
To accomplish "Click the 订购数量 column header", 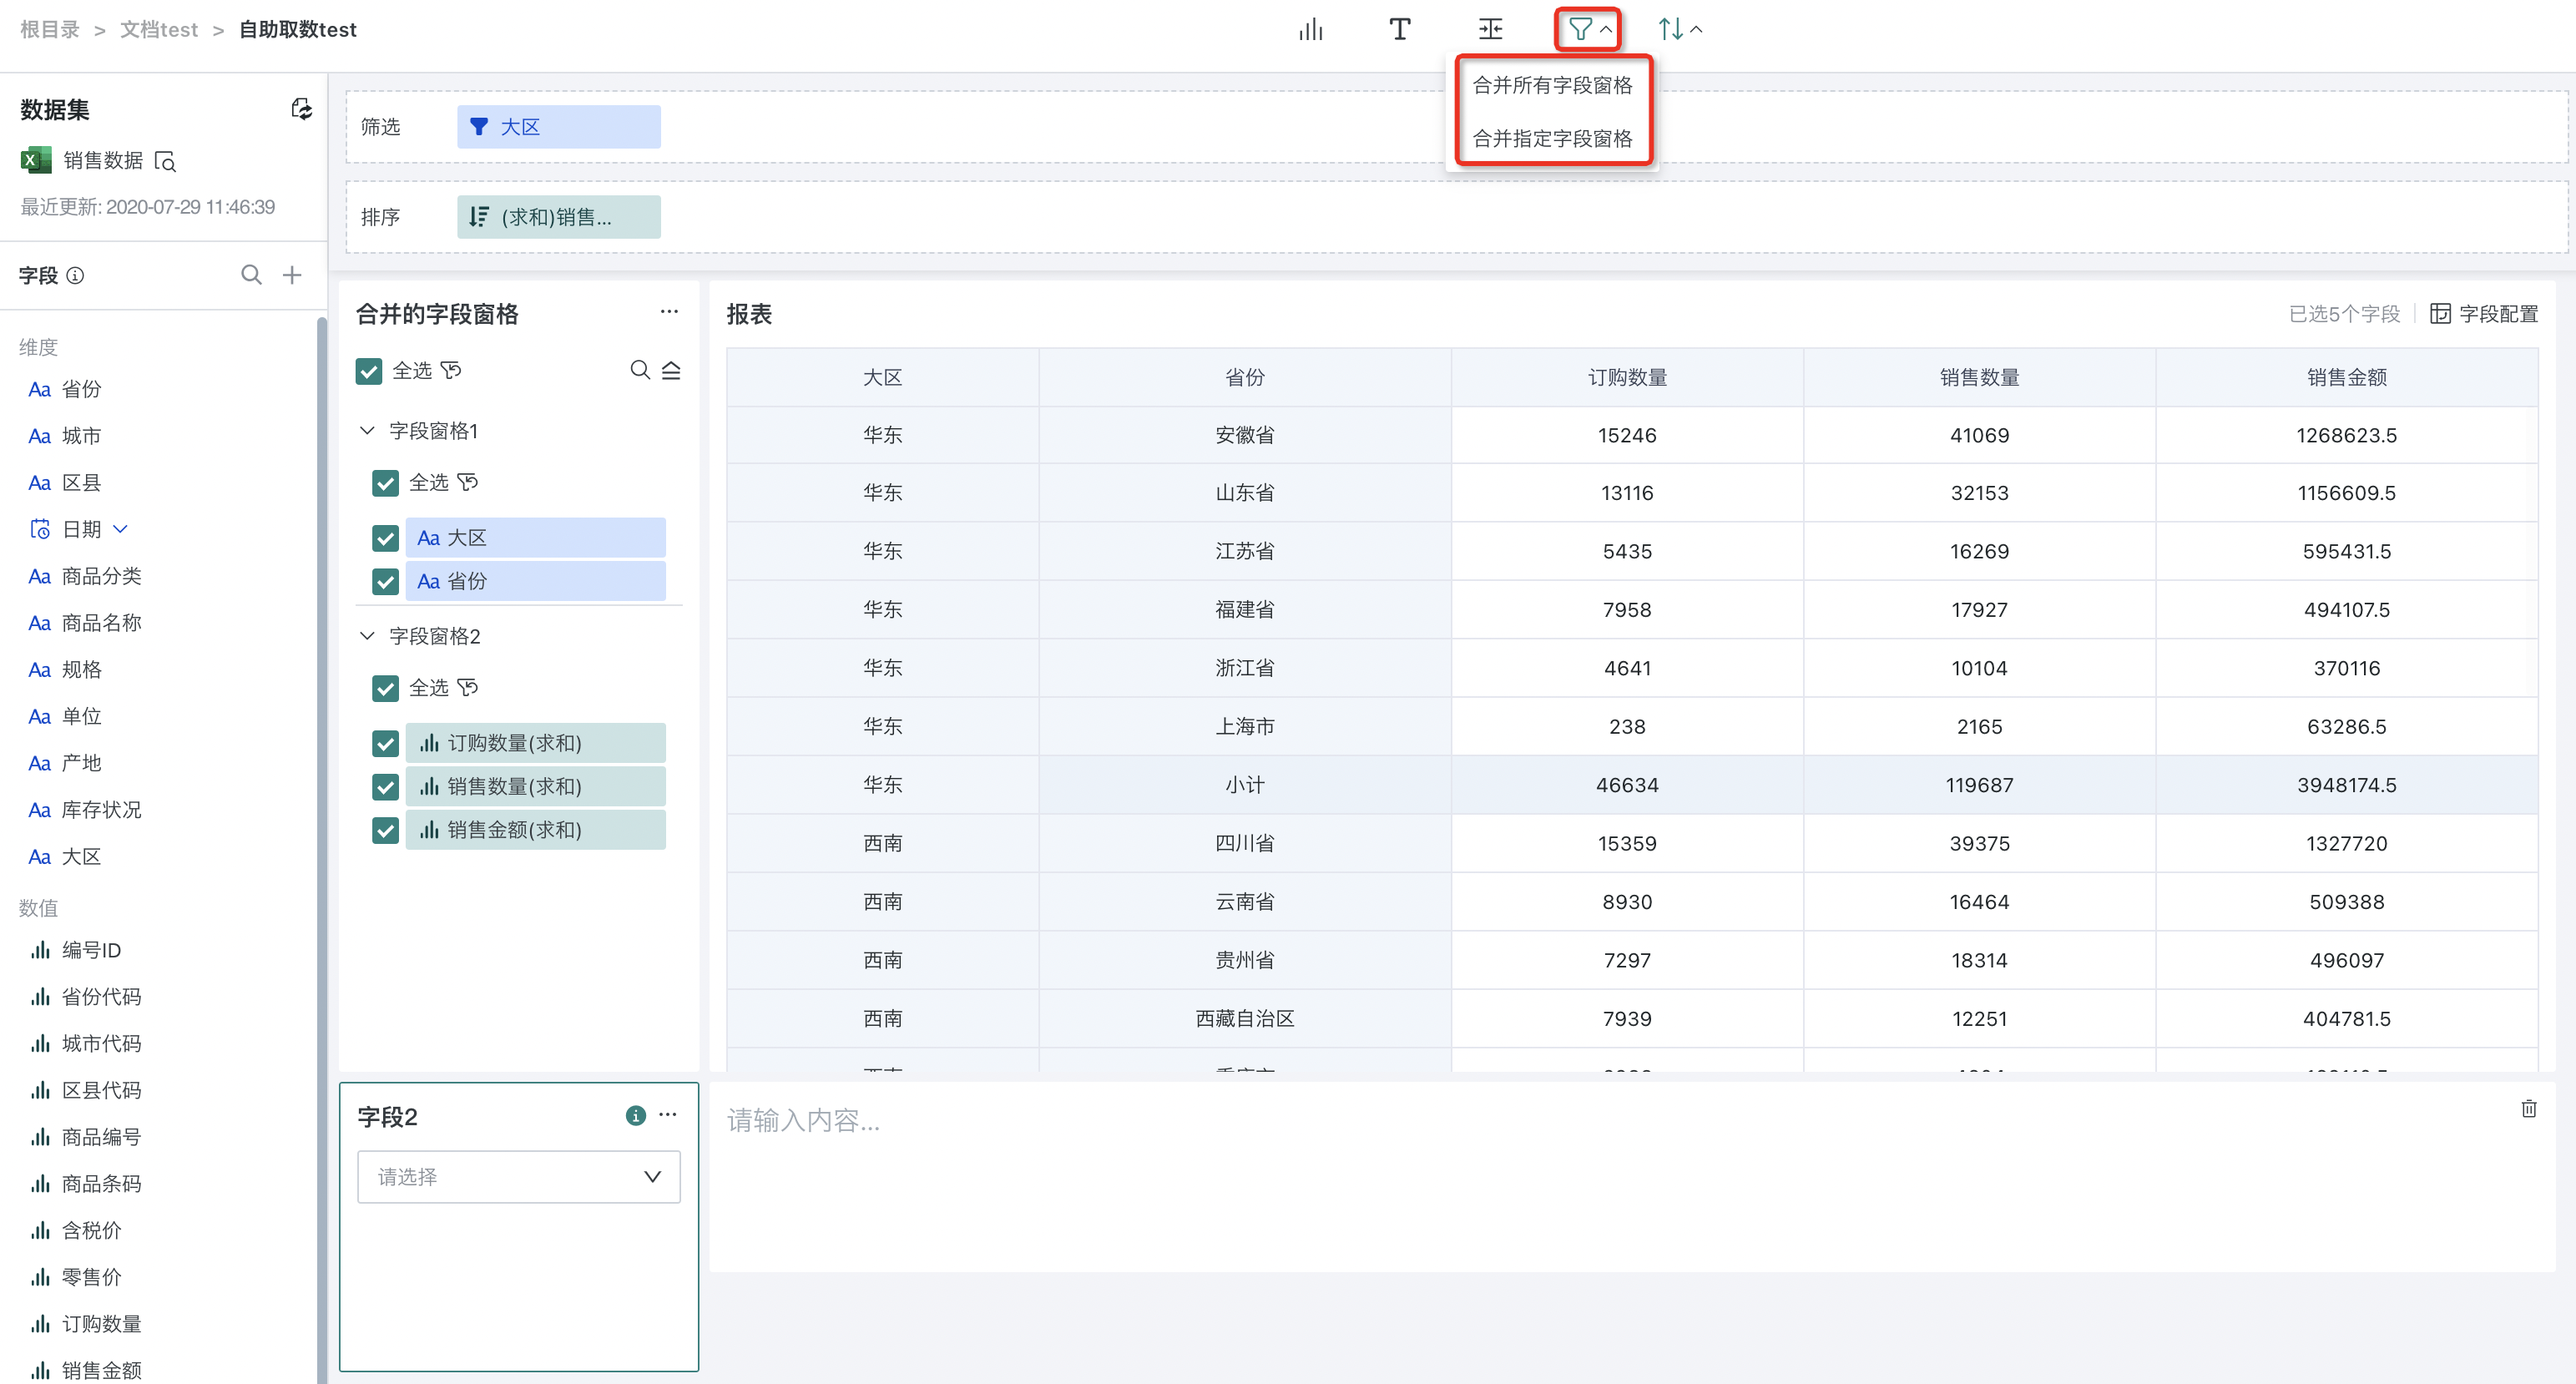I will (x=1627, y=377).
